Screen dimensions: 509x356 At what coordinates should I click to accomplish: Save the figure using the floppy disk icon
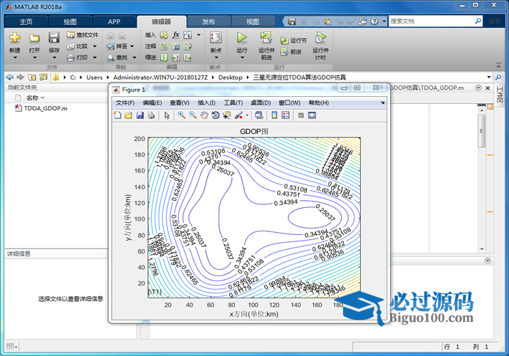point(140,115)
